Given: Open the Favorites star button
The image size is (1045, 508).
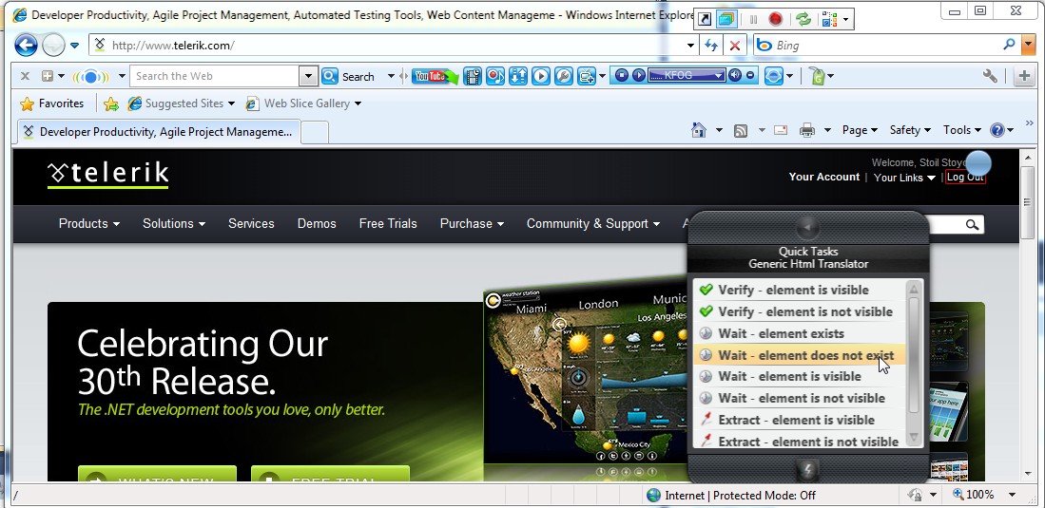Looking at the screenshot, I should tap(52, 103).
